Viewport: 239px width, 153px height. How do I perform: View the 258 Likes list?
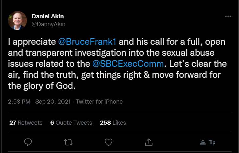pos(113,123)
